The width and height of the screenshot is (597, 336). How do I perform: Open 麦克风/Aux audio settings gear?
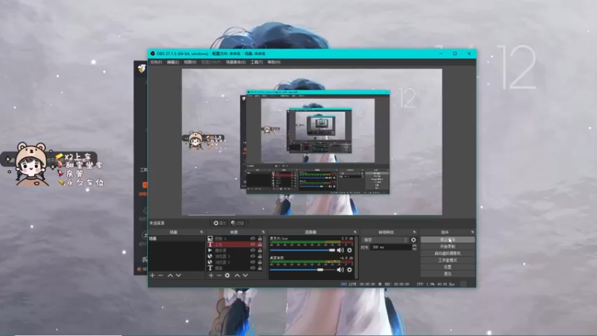pos(349,250)
